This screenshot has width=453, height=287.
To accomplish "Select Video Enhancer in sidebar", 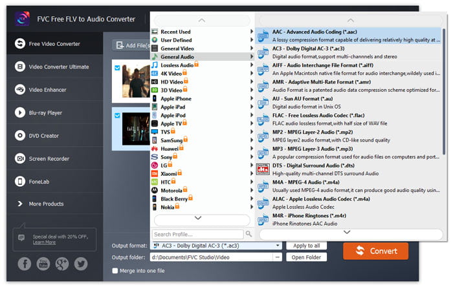I will [x=54, y=90].
